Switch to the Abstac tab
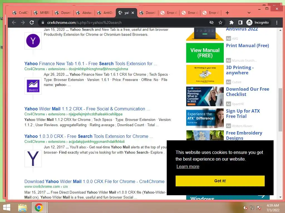The image size is (285, 213). coord(84,13)
